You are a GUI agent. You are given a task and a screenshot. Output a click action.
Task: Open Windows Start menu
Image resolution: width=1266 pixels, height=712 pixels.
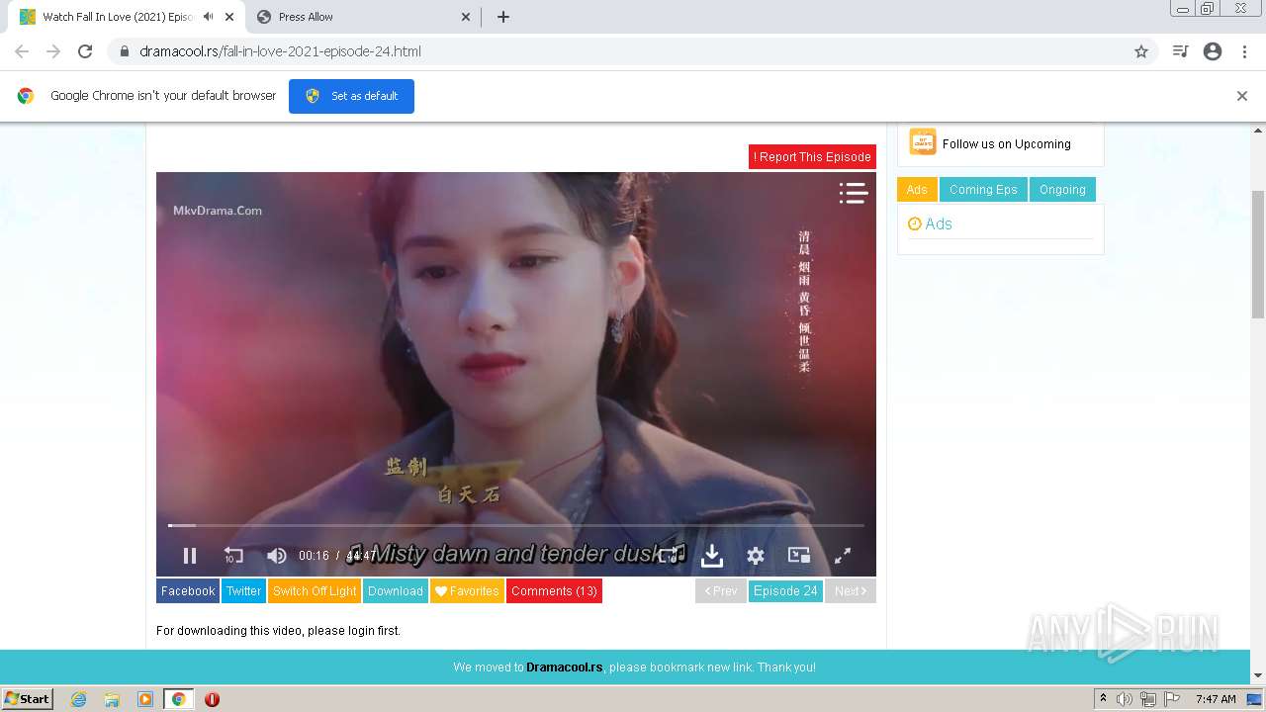[x=27, y=699]
